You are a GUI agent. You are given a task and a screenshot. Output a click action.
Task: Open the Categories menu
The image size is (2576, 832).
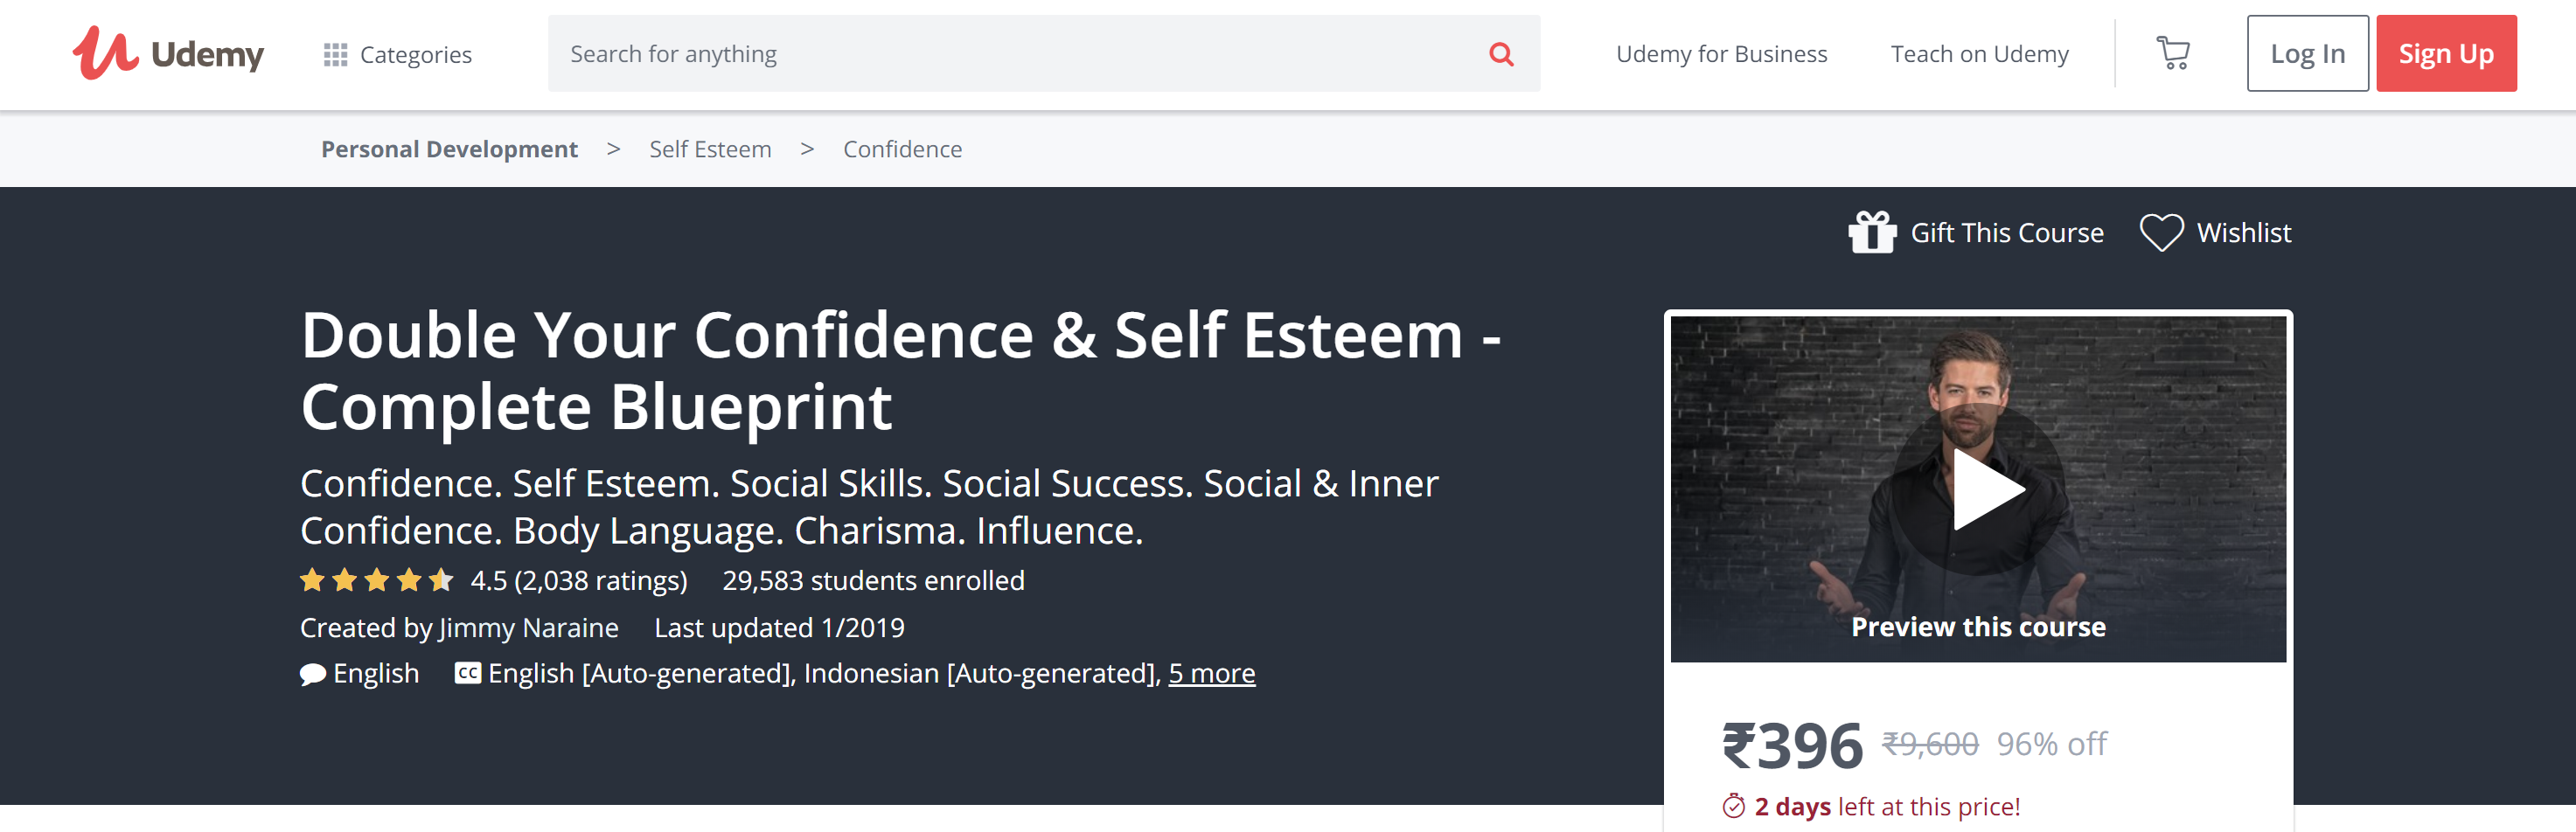point(416,54)
